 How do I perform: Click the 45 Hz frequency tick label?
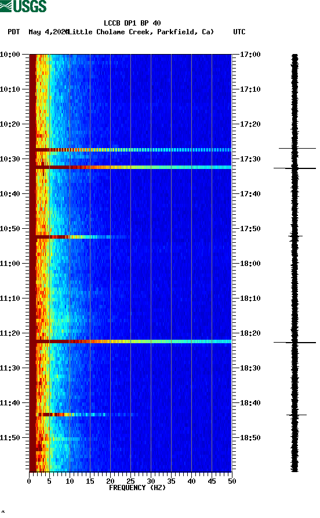(x=212, y=481)
